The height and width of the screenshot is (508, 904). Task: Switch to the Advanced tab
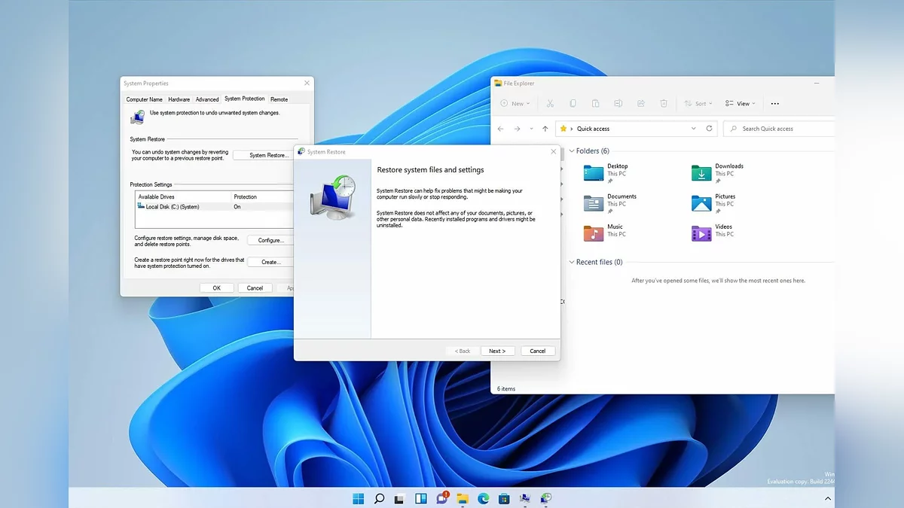[x=207, y=99]
